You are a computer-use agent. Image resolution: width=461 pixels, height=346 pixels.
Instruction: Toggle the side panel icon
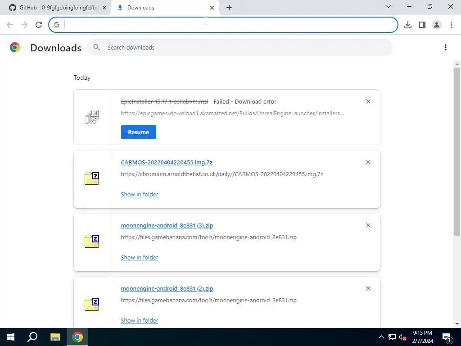[x=422, y=25]
